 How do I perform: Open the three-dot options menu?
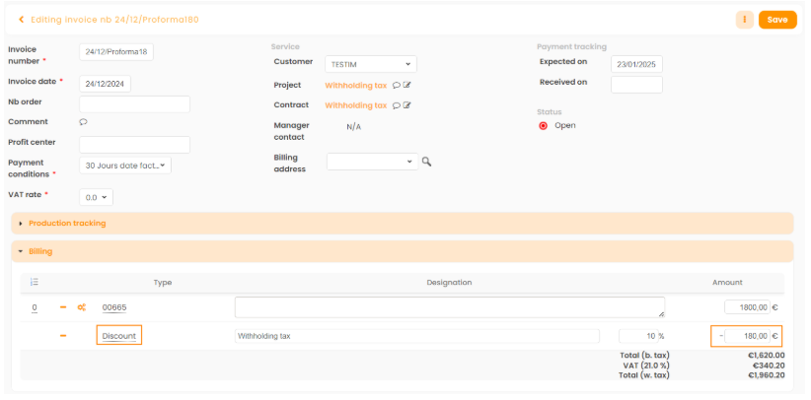[744, 20]
